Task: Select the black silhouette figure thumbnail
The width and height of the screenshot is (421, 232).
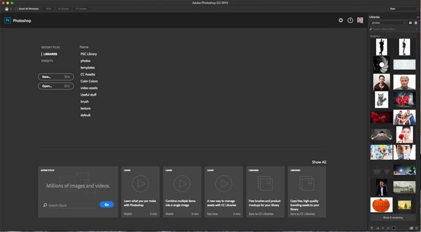Action: click(382, 47)
